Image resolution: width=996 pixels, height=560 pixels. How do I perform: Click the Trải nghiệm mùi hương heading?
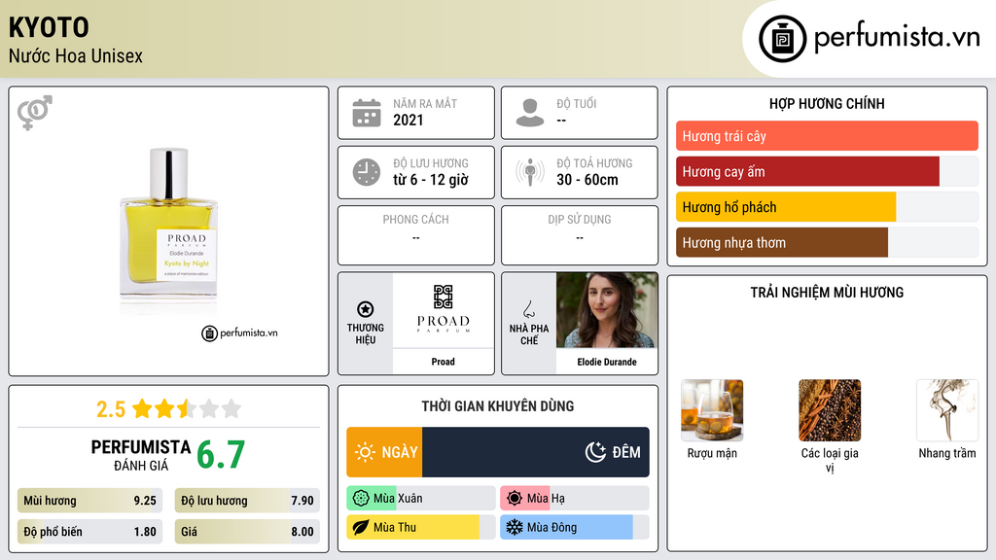(827, 293)
